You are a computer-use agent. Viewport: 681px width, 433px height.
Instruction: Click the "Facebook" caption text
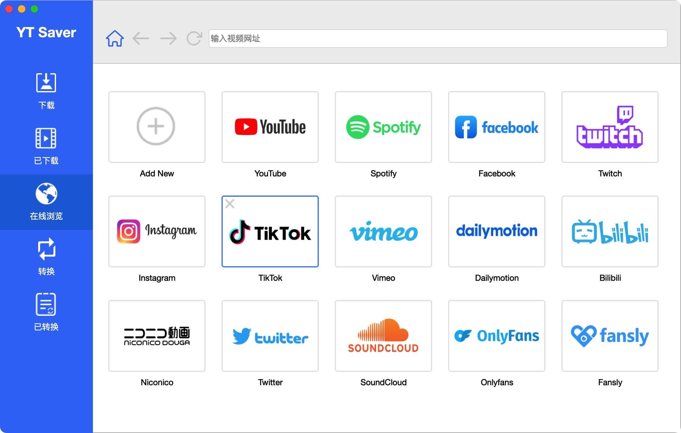(497, 174)
